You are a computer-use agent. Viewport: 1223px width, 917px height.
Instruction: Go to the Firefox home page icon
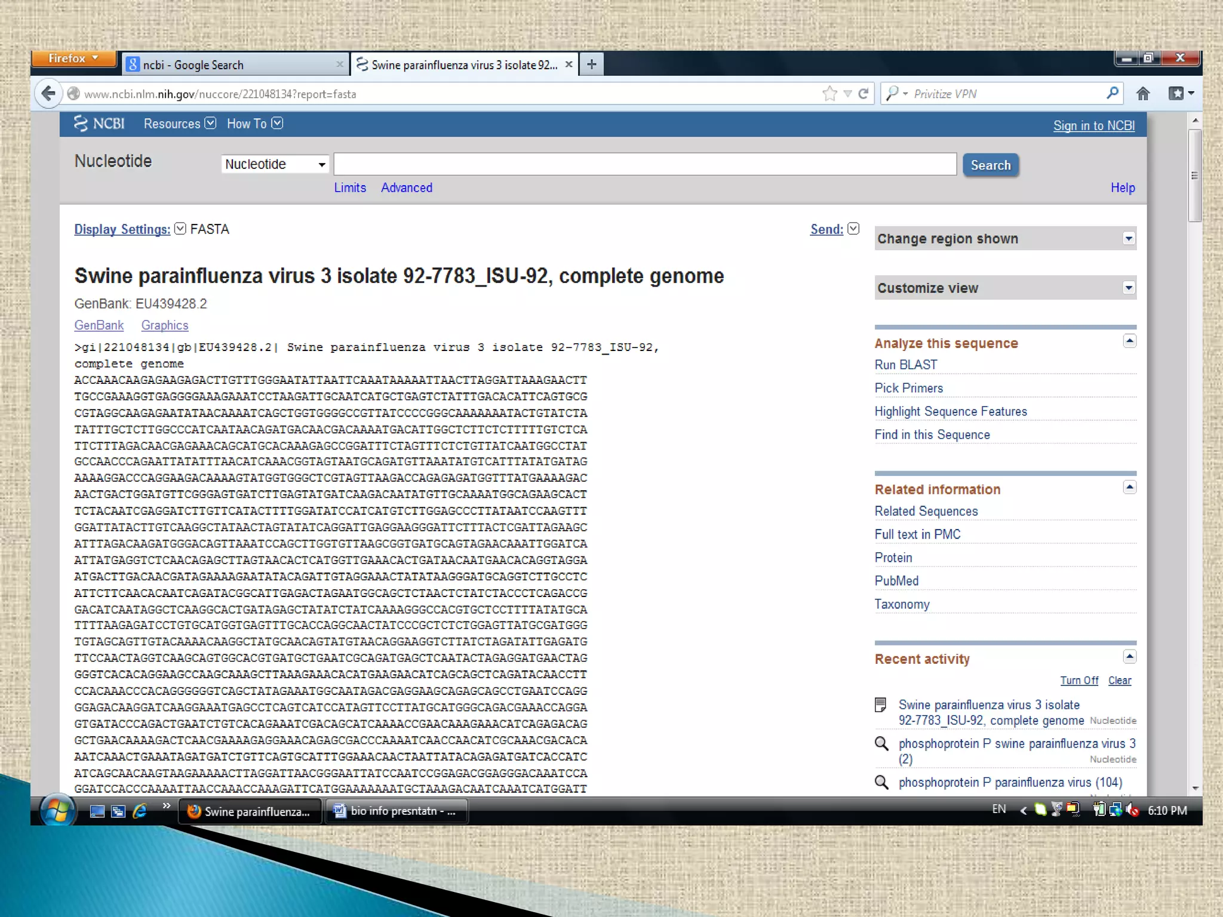click(1143, 94)
